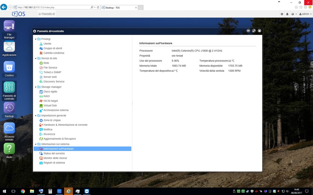The image size is (313, 195).
Task: Select Gruppo di utenti entry
Action: [x=53, y=48]
